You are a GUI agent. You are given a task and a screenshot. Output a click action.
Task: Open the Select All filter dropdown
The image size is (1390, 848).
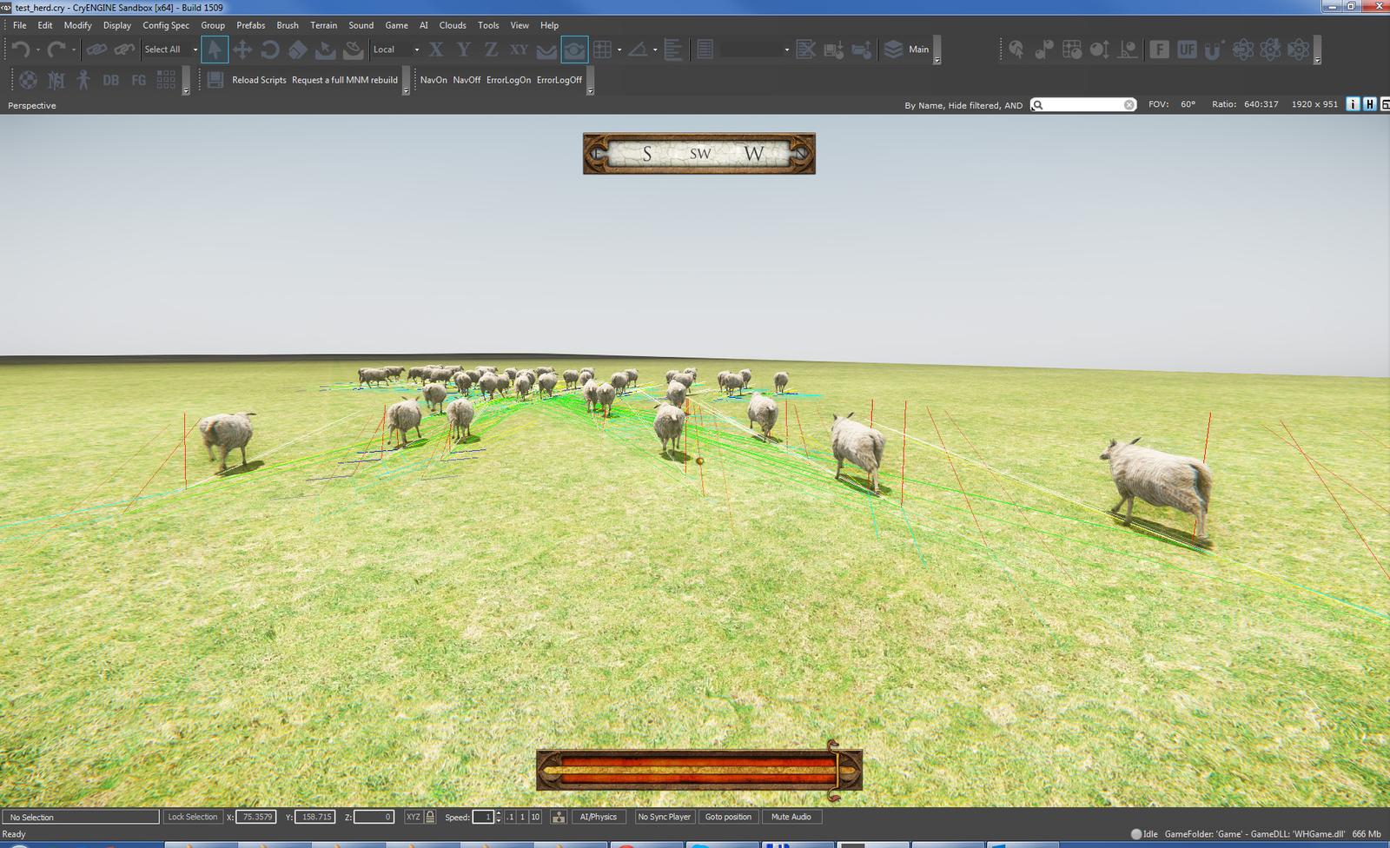tap(195, 50)
